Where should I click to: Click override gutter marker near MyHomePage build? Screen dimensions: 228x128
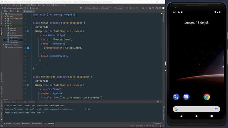coord(28,85)
